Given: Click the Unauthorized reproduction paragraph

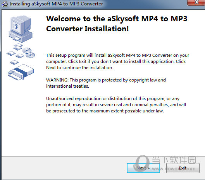Looking at the screenshot, I should (116, 105).
